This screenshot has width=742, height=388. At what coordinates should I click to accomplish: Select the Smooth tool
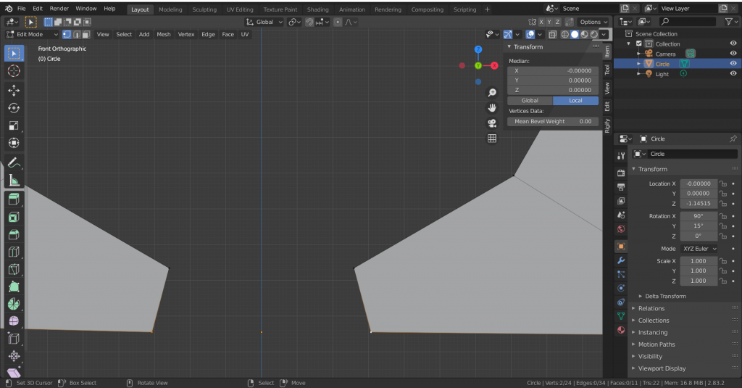click(14, 321)
